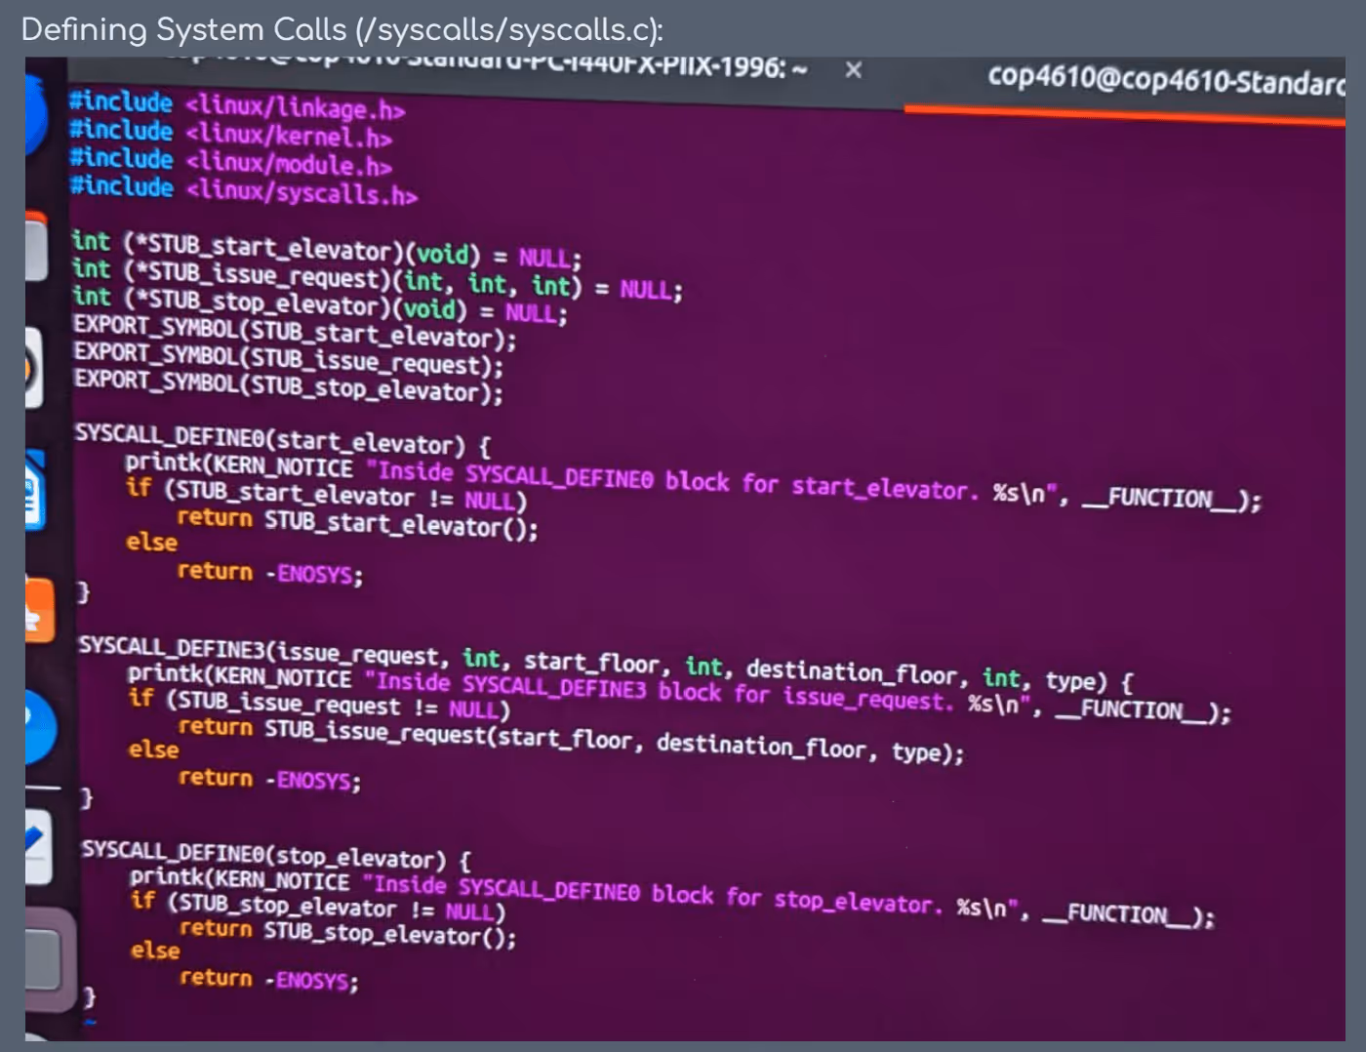This screenshot has width=1366, height=1052.
Task: Close the first terminal tab
Action: (x=853, y=69)
